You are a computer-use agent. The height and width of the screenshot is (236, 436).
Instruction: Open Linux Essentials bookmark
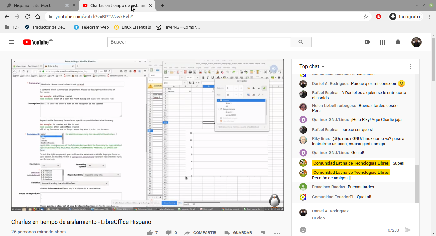[x=132, y=27]
